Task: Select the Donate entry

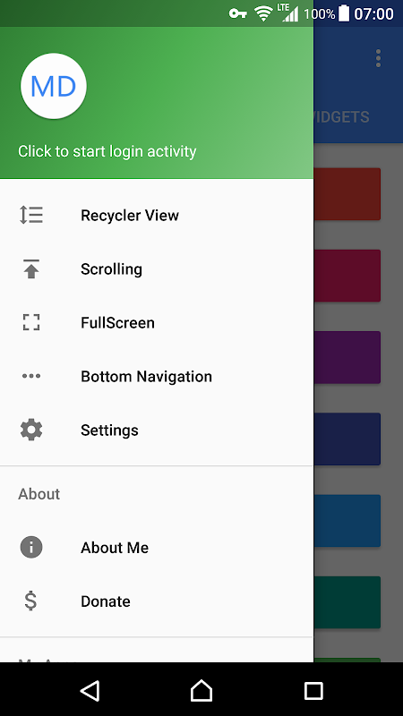Action: [157, 601]
